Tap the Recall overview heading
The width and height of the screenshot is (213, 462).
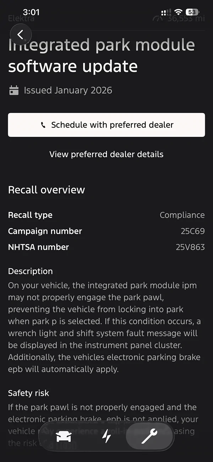47,190
